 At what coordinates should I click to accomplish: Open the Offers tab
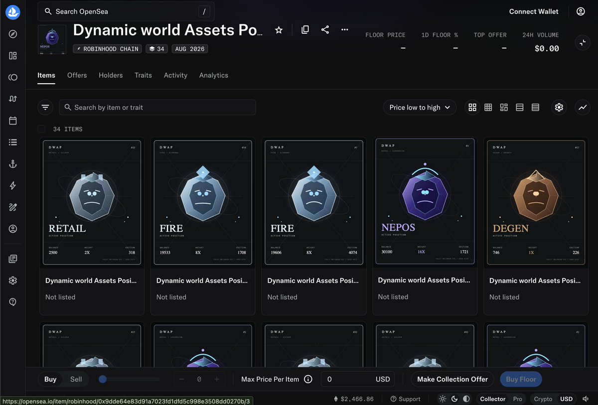pyautogui.click(x=77, y=75)
